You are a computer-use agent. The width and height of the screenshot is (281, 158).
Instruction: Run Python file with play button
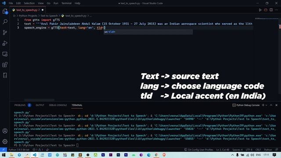point(260,10)
